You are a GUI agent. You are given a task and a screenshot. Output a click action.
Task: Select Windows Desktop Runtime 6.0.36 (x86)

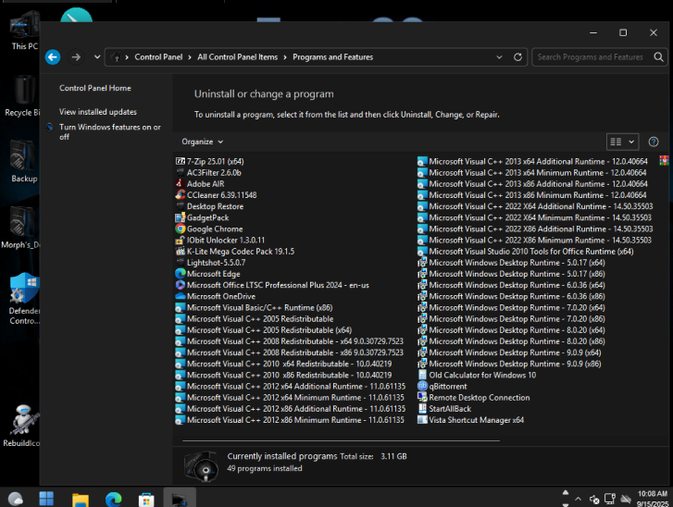[511, 296]
